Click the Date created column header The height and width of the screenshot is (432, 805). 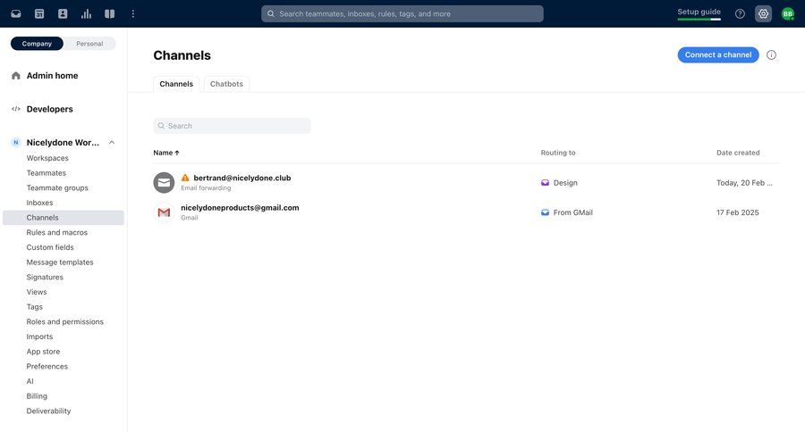(738, 153)
